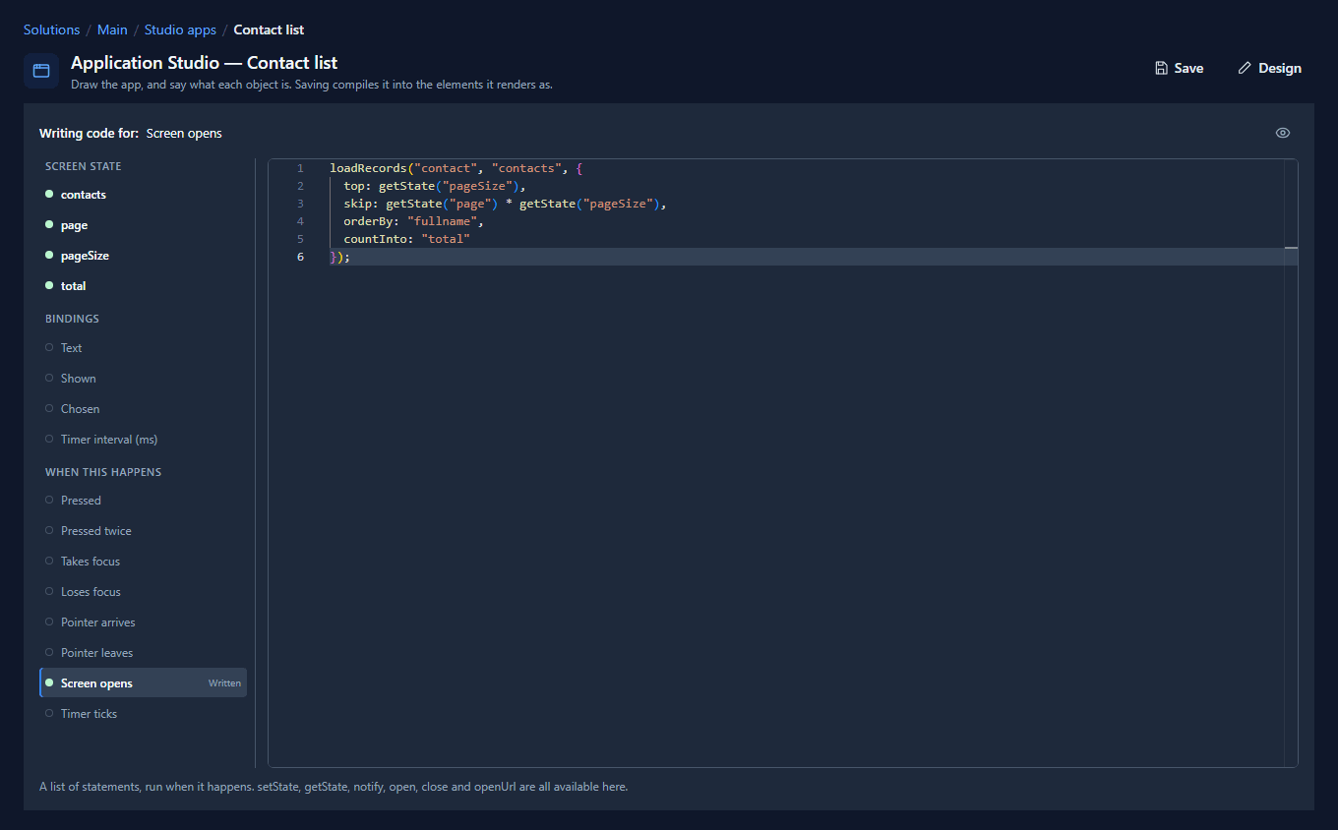Select the Screen opens event
The image size is (1338, 830).
[143, 683]
